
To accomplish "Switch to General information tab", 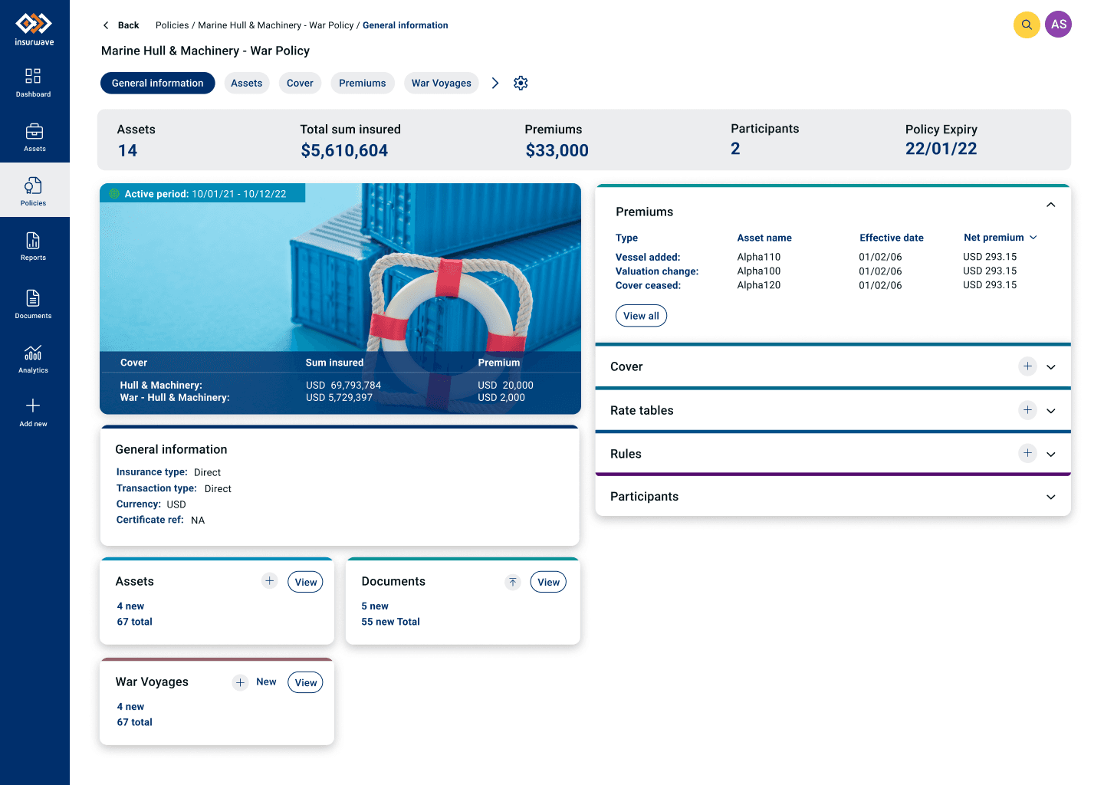I will [158, 83].
